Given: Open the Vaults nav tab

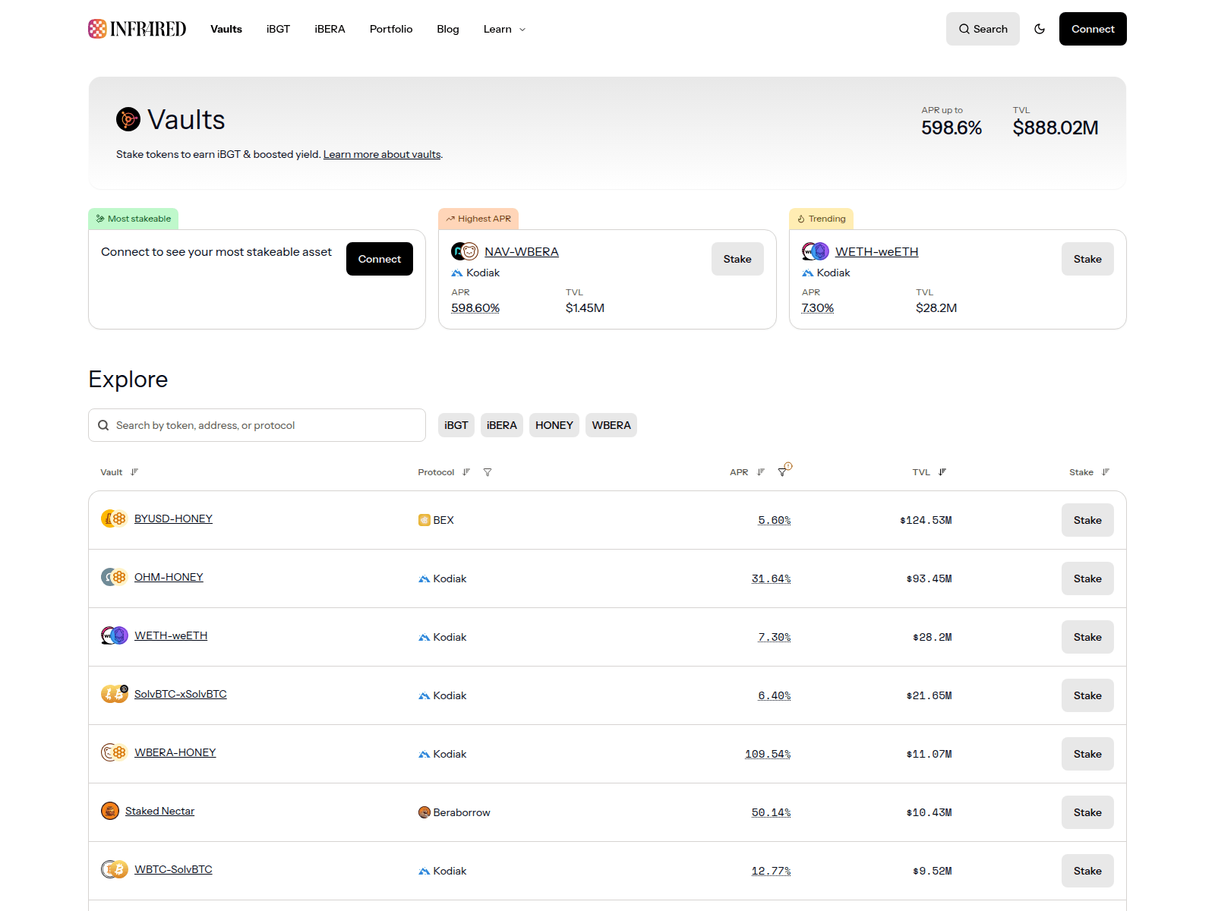Looking at the screenshot, I should point(226,29).
